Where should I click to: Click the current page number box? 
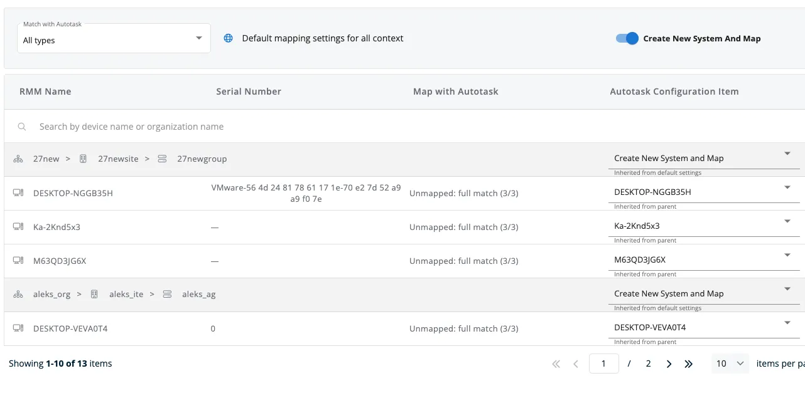pyautogui.click(x=603, y=364)
